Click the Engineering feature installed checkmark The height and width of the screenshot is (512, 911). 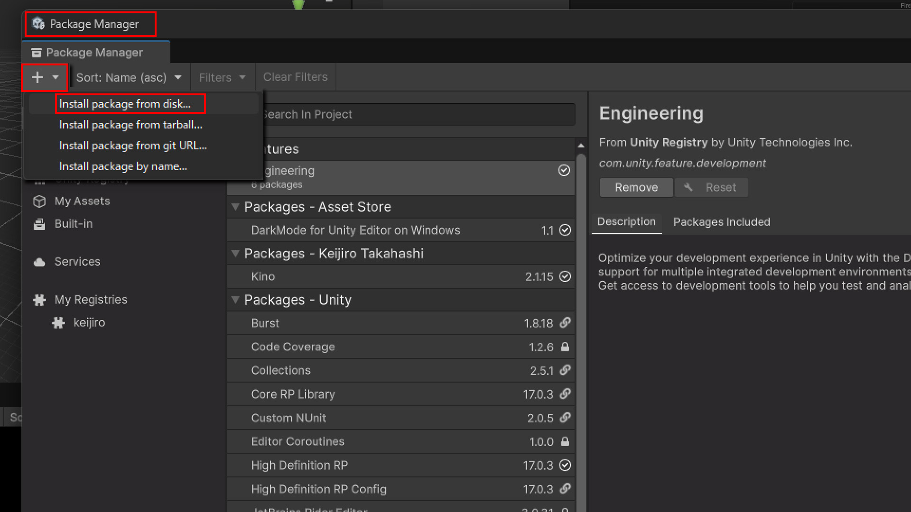point(564,171)
